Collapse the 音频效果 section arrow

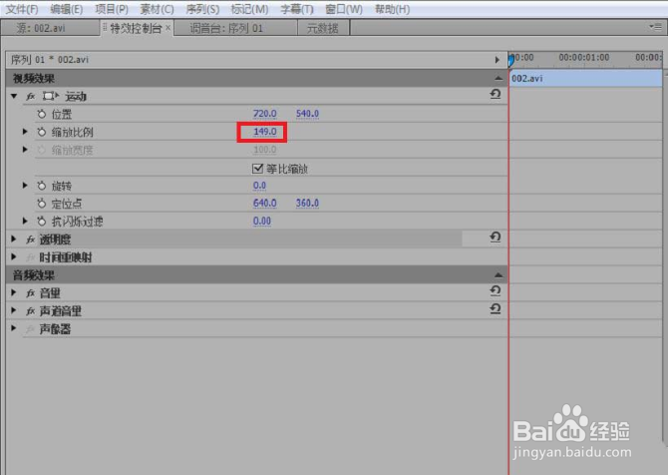click(x=499, y=275)
